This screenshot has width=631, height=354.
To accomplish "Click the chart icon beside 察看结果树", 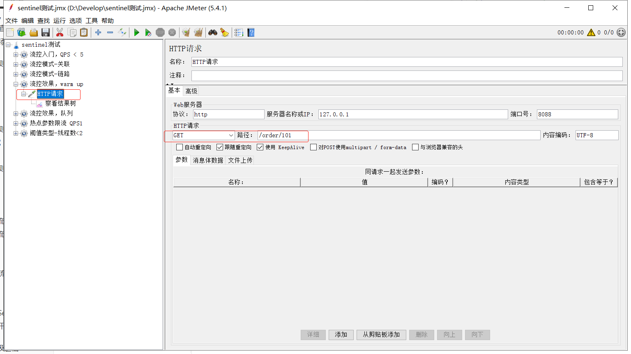I will point(39,104).
